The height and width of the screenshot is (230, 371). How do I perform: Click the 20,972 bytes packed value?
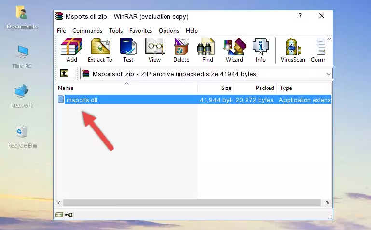pos(254,100)
